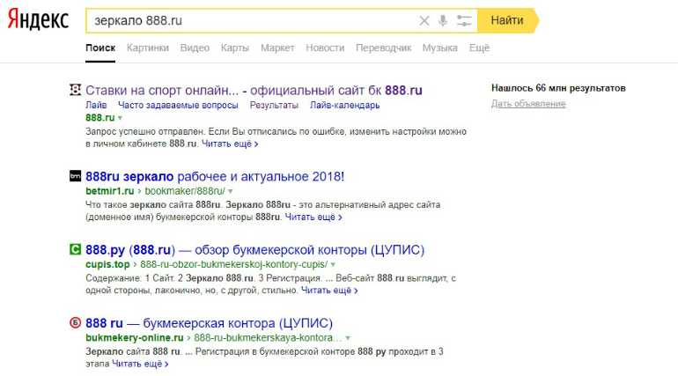Expand dropdown arrow next to 888.ru URL
This screenshot has height=376, width=678.
(121, 118)
